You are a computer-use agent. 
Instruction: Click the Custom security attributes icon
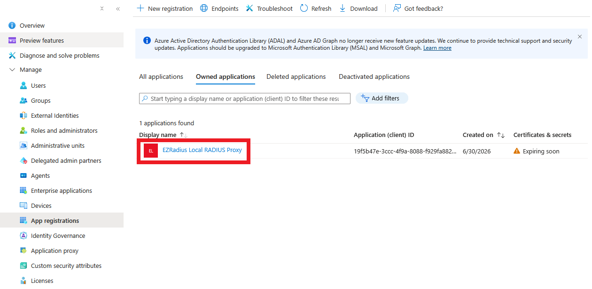(23, 266)
